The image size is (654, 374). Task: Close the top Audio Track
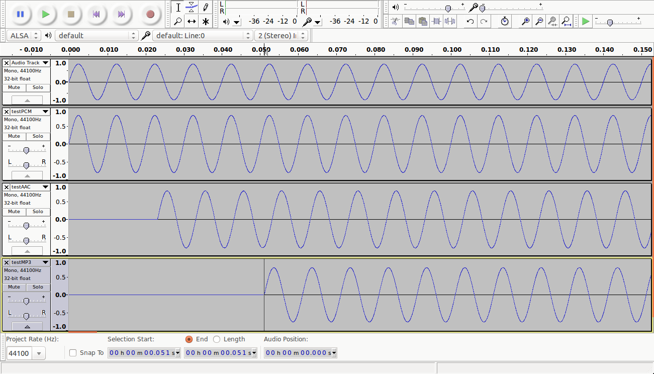[6, 63]
